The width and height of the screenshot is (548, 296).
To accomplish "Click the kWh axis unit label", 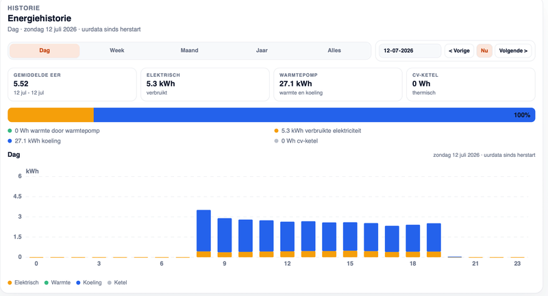I will pyautogui.click(x=32, y=171).
